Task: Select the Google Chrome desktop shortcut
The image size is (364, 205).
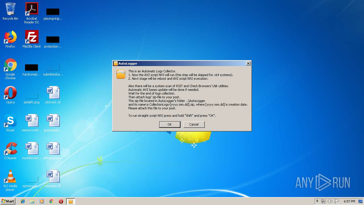Action: pos(10,69)
